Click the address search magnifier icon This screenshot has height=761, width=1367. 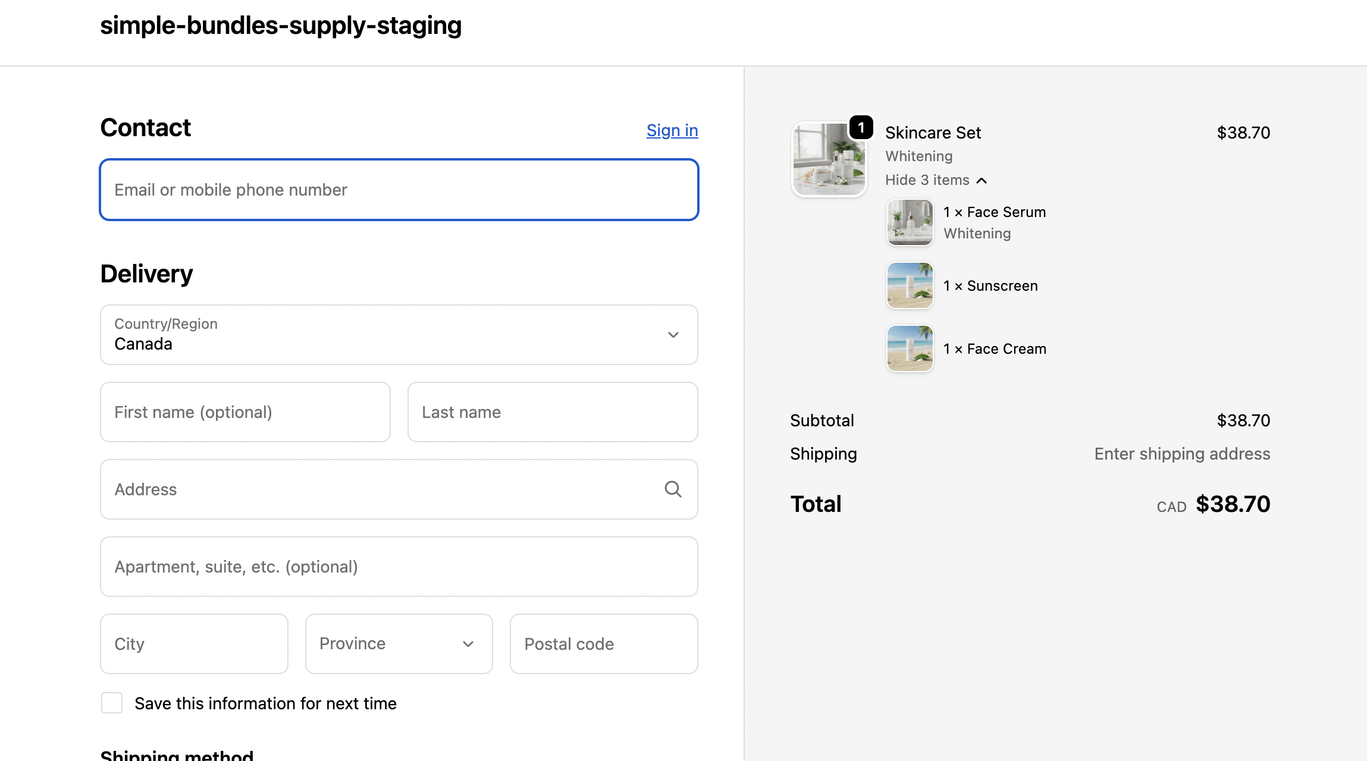673,489
